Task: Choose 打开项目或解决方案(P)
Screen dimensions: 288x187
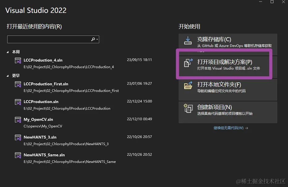Action: (228, 67)
